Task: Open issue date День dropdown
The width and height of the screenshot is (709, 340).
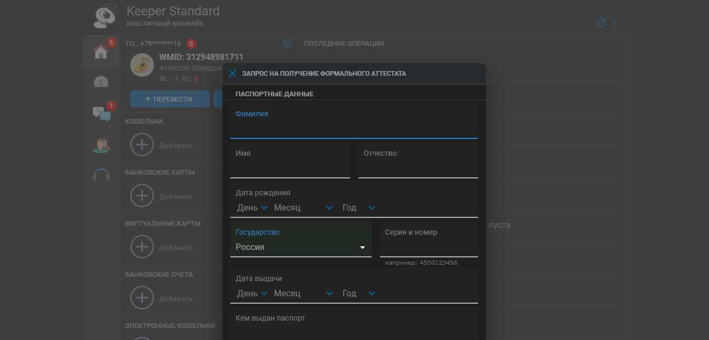Action: (x=252, y=293)
